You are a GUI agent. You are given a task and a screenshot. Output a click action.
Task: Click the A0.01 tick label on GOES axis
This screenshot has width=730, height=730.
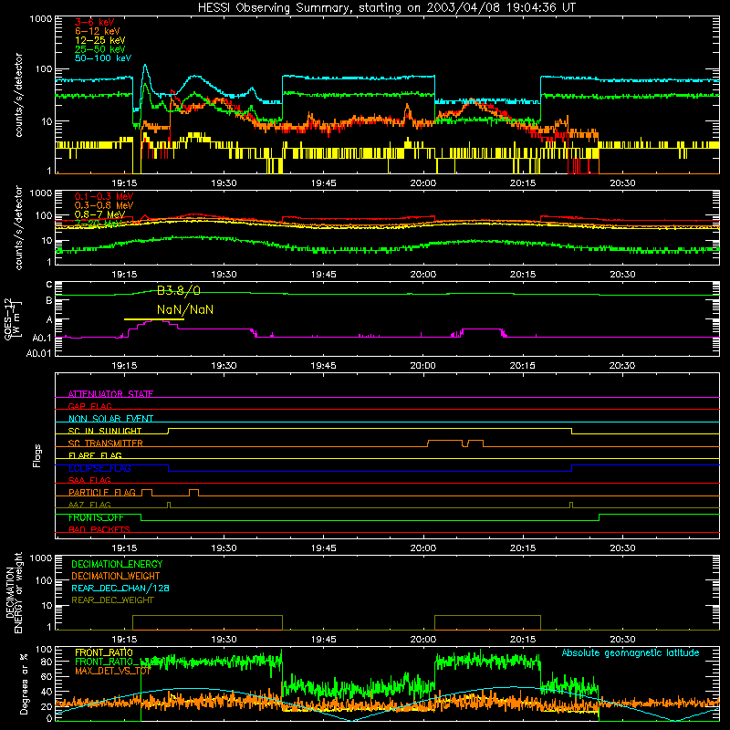click(38, 353)
